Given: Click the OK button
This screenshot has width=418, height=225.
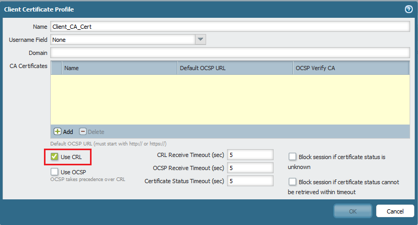Looking at the screenshot, I should pos(353,211).
